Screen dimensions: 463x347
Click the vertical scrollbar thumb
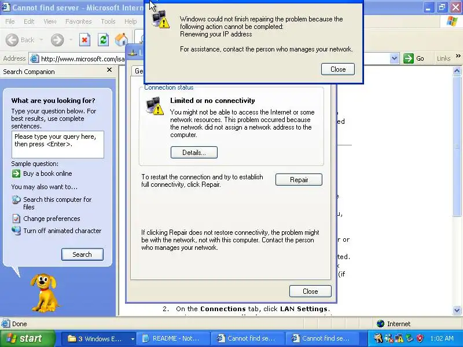[457, 146]
